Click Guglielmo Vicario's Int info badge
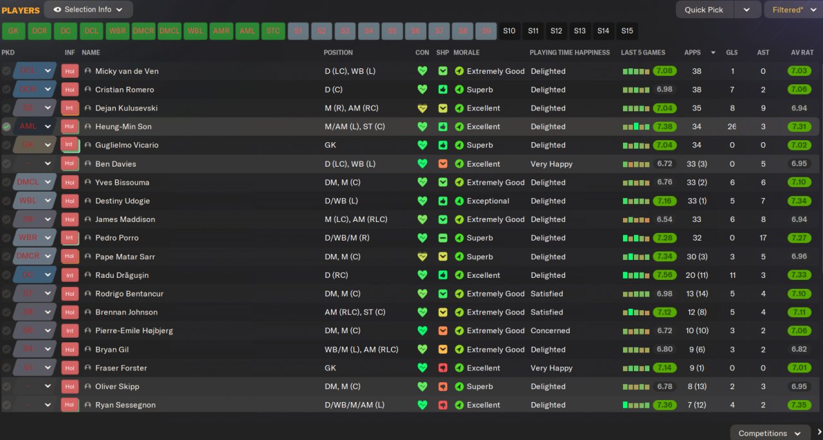 69,145
